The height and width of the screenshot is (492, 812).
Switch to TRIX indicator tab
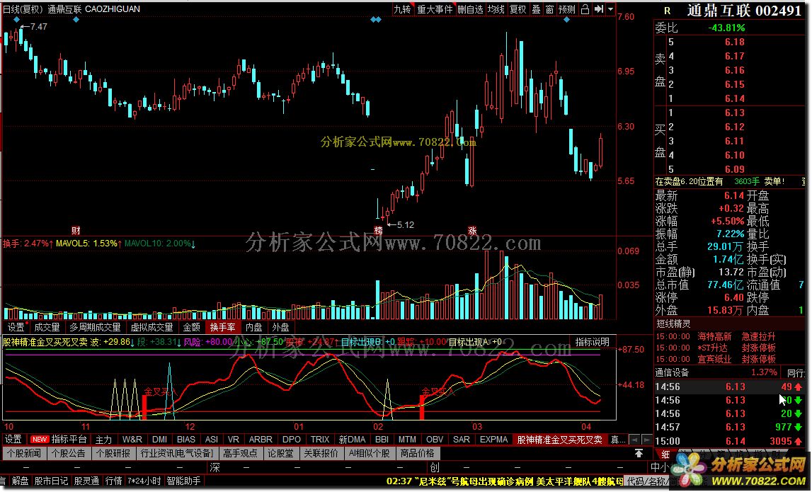point(320,439)
